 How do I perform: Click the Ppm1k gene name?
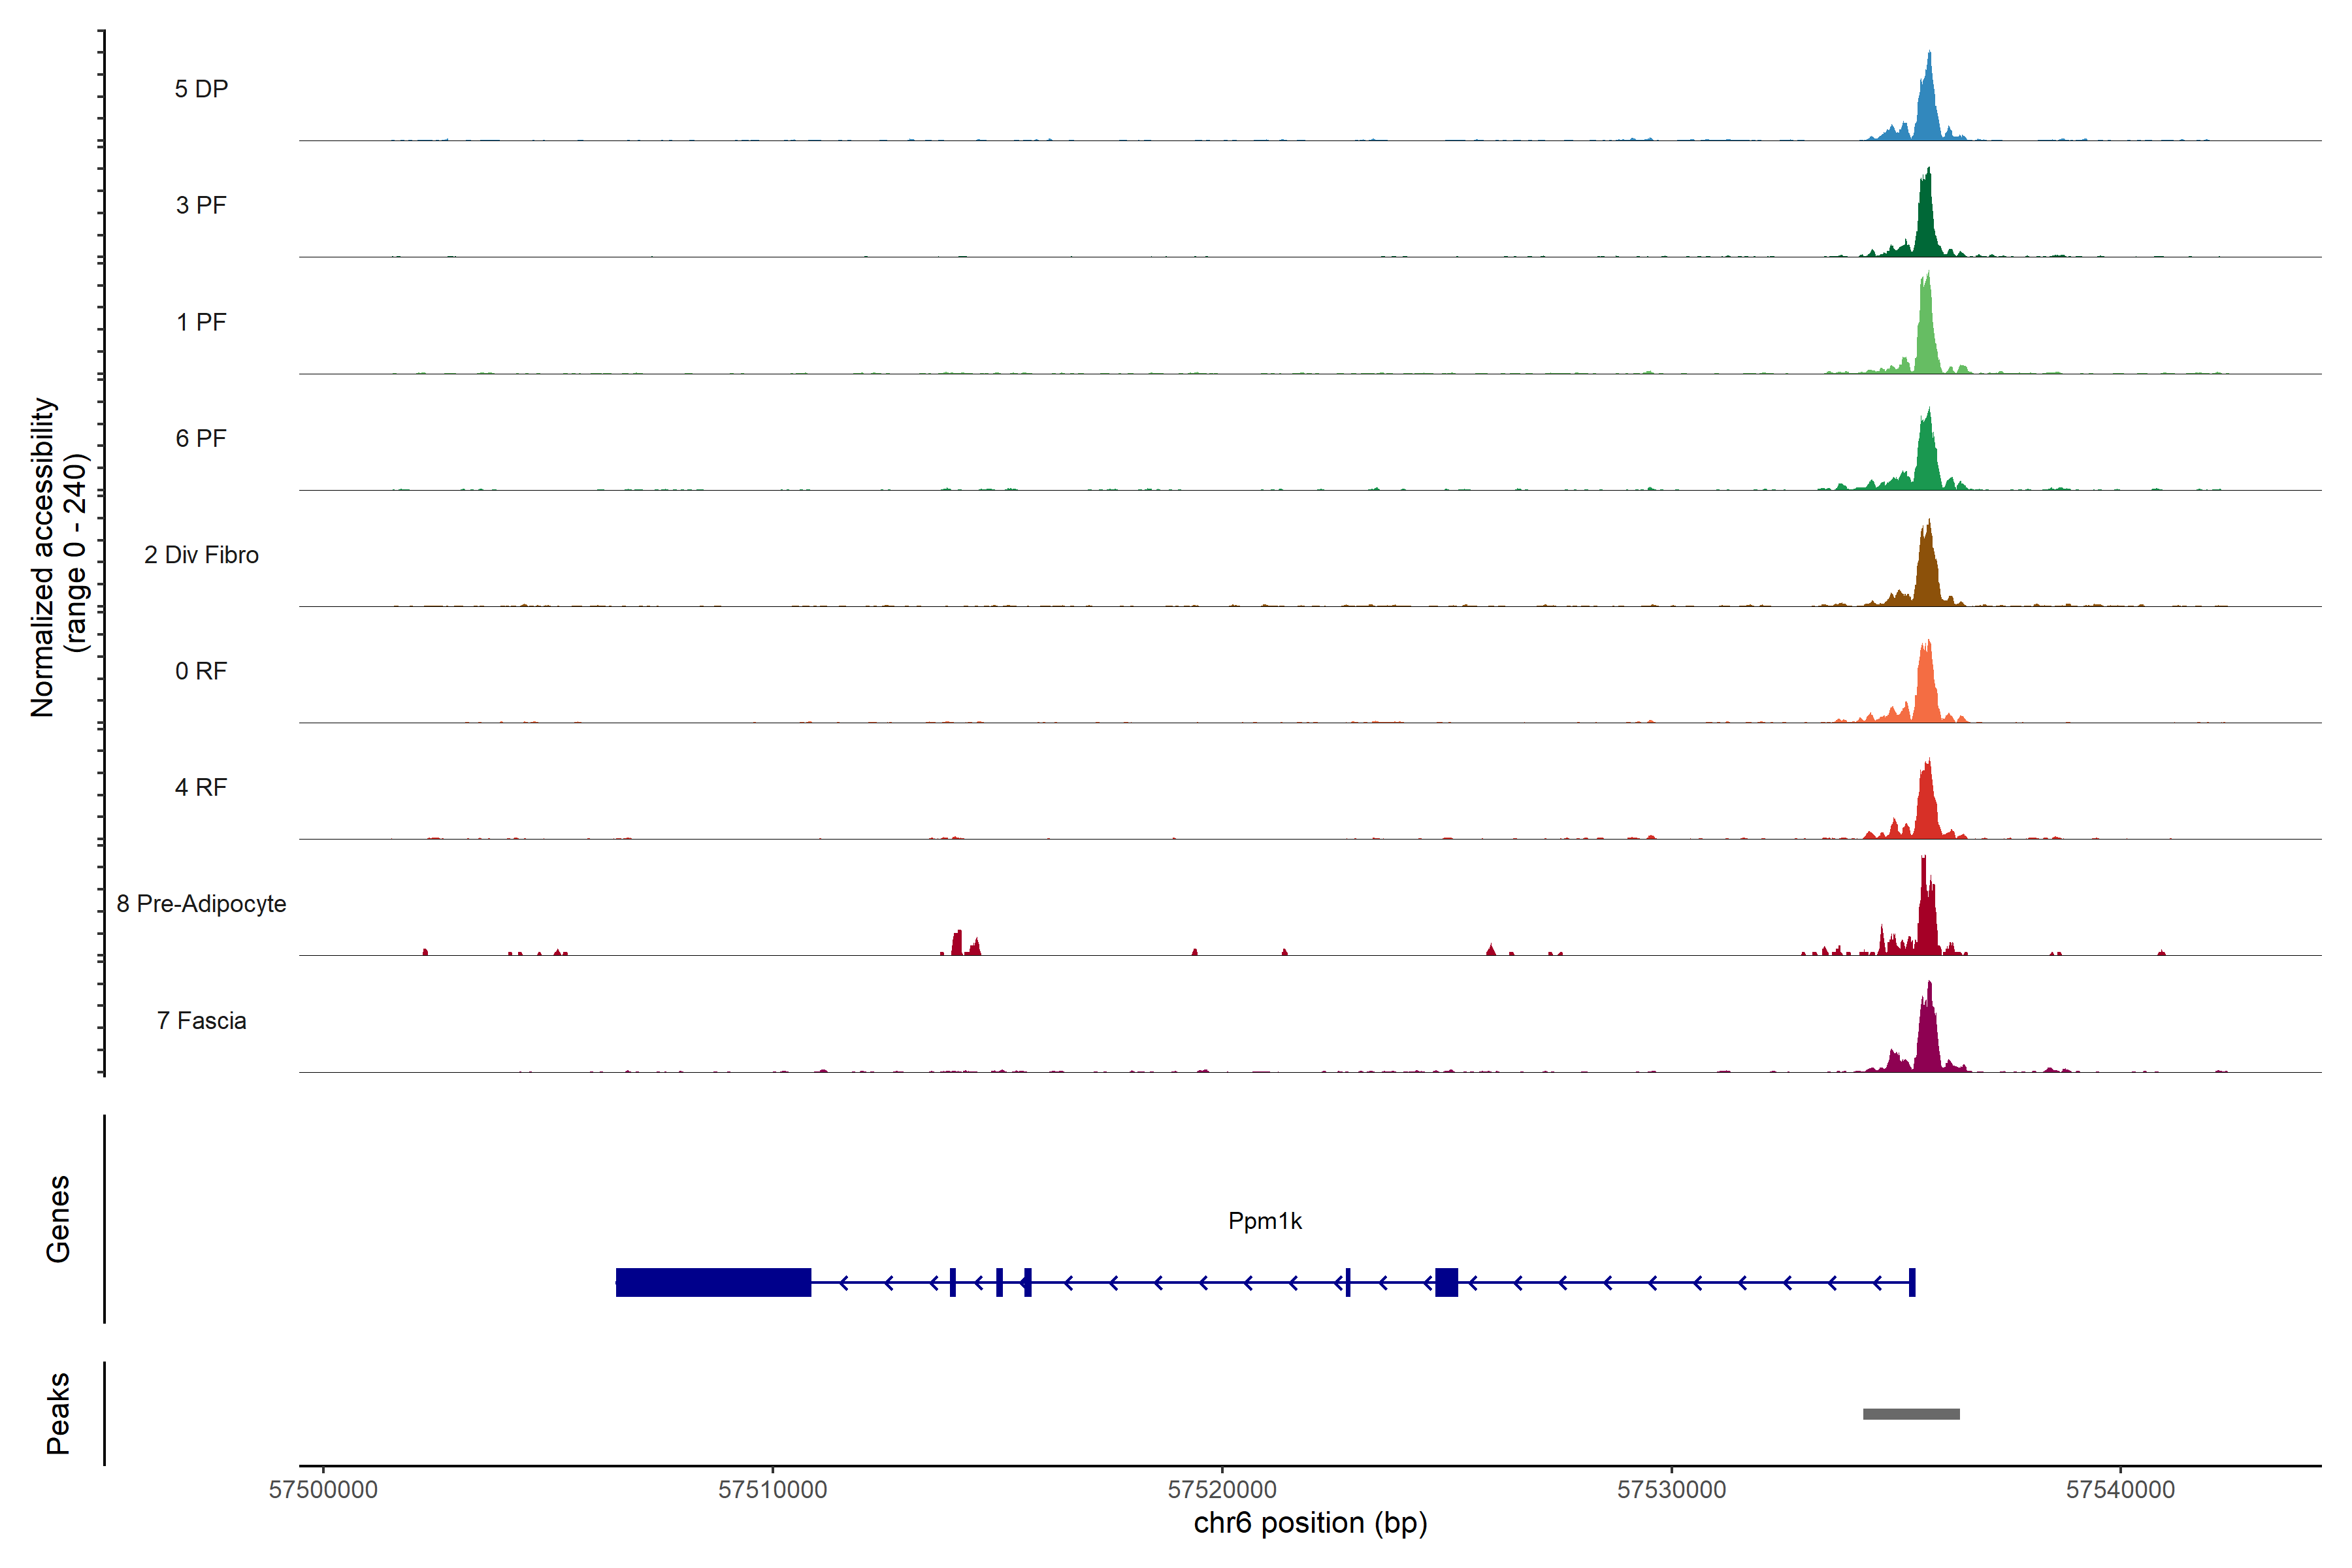tap(1265, 1221)
